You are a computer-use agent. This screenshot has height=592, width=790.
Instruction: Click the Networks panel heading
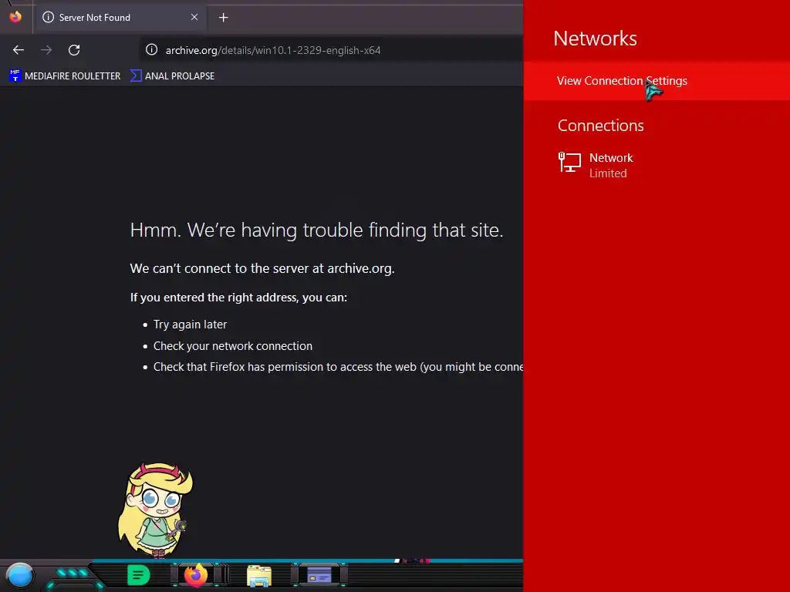click(595, 39)
